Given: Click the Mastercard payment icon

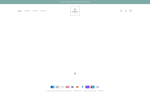Looking at the screenshot, I should [x=77, y=87].
